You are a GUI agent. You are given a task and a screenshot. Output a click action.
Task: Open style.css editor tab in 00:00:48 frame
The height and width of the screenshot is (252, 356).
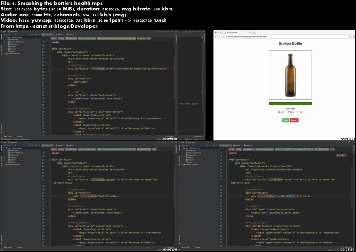coord(70,34)
